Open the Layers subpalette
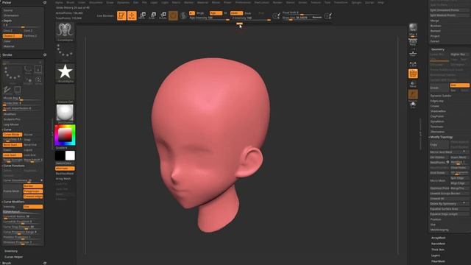 click(x=436, y=255)
